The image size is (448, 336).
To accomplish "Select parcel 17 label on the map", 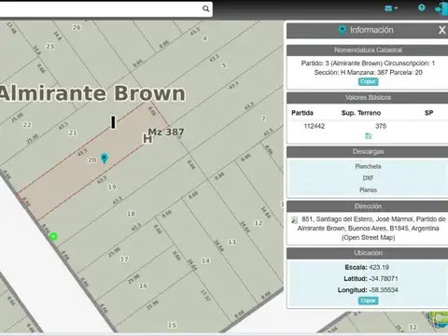I will pyautogui.click(x=124, y=259).
